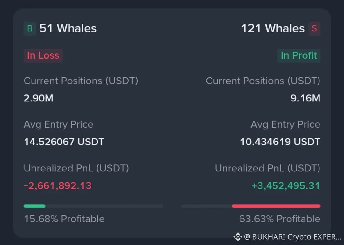Click the 10.434619 USDT entry price
The width and height of the screenshot is (344, 245).
coord(280,142)
